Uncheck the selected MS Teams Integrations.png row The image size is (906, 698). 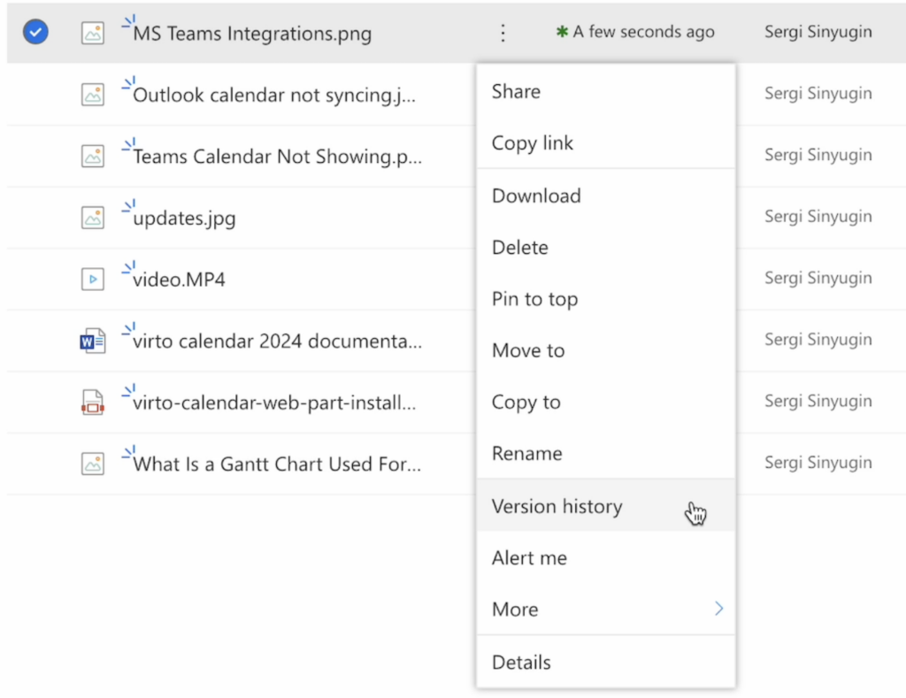point(35,32)
